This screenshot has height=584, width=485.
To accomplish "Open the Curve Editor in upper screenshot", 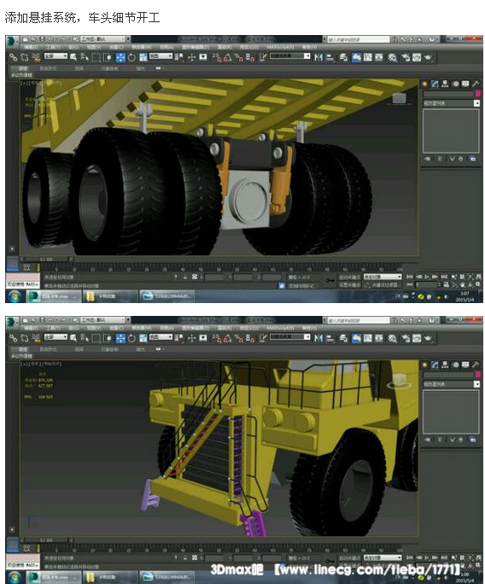I will point(368,57).
